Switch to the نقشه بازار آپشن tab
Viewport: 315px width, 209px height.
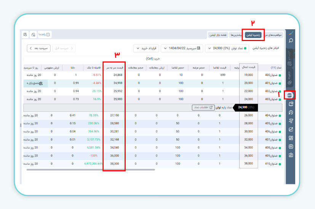click(218, 35)
